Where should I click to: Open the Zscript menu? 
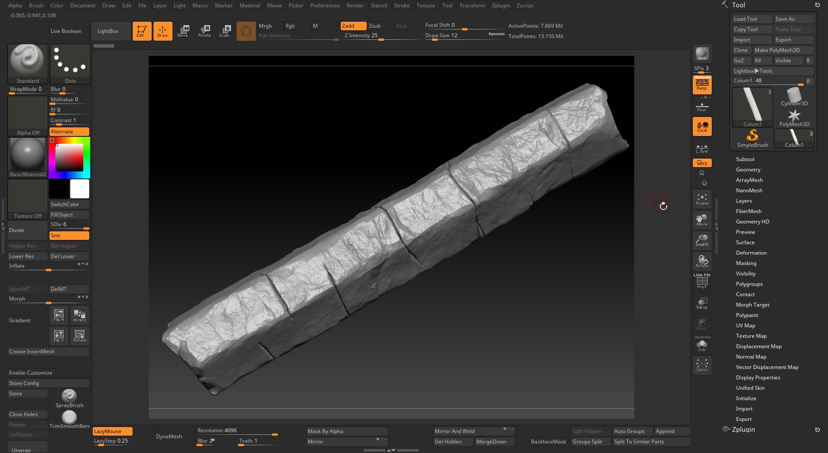(525, 6)
